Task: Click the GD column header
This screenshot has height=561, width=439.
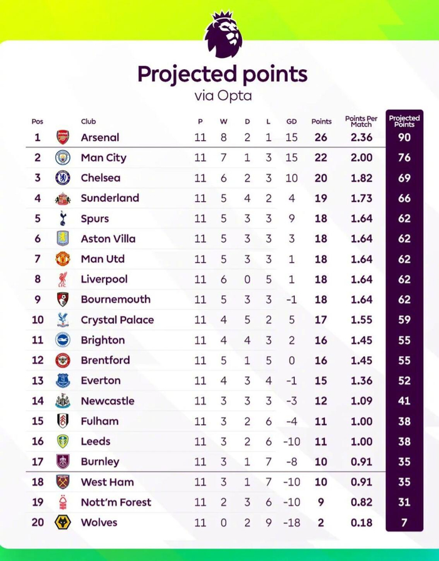Action: pos(292,122)
